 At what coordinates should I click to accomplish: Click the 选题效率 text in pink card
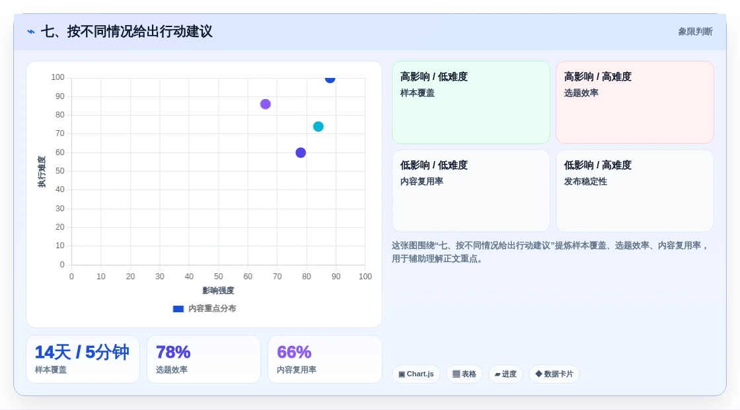pos(581,93)
